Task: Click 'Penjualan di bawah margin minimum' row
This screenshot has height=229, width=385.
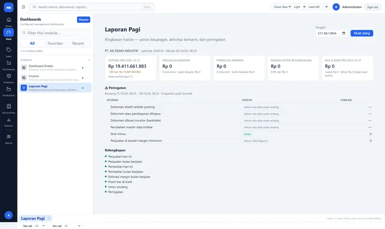Action: (x=239, y=141)
